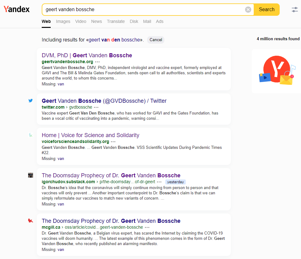Open the three-dot menu next to the mcgill.ca result
The height and width of the screenshot is (259, 301).
[147, 227]
